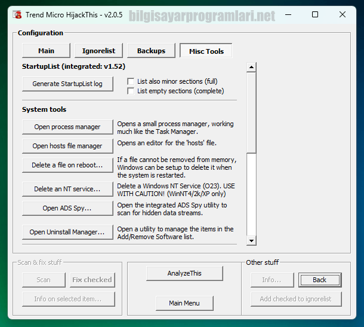The width and height of the screenshot is (364, 327).
Task: Open the Ignorelist tab
Action: pyautogui.click(x=98, y=51)
